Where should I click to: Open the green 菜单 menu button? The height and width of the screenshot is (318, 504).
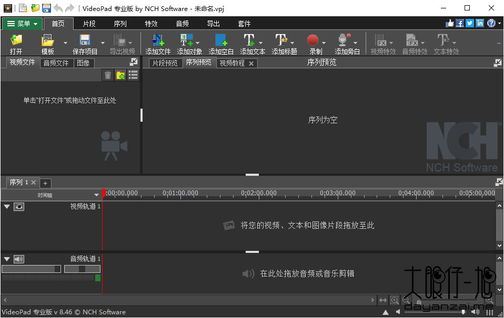click(x=22, y=24)
